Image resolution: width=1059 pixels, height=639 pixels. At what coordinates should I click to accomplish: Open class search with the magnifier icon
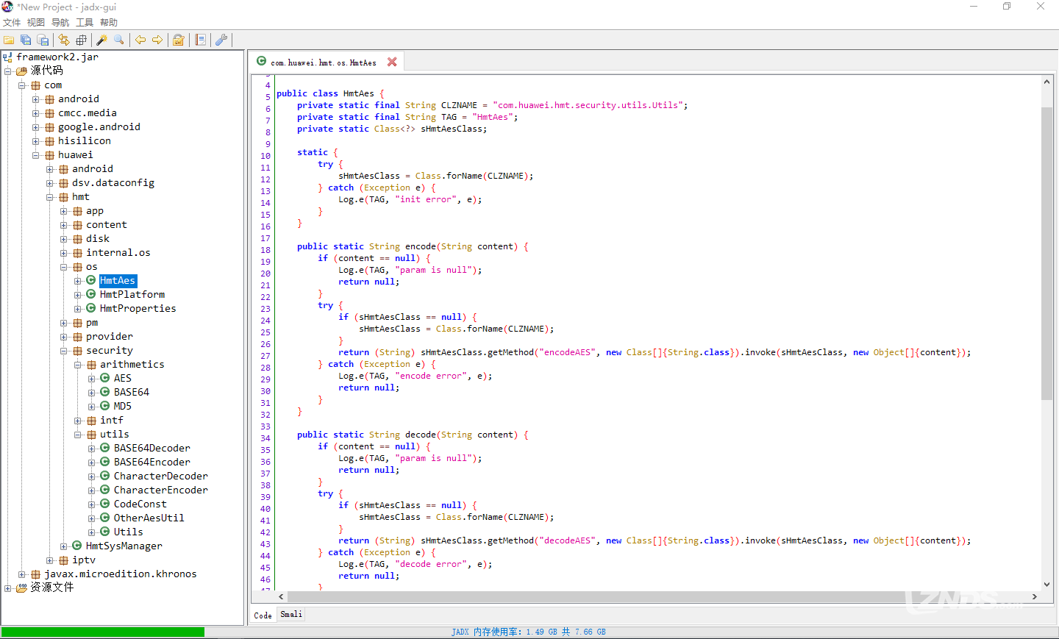click(119, 40)
